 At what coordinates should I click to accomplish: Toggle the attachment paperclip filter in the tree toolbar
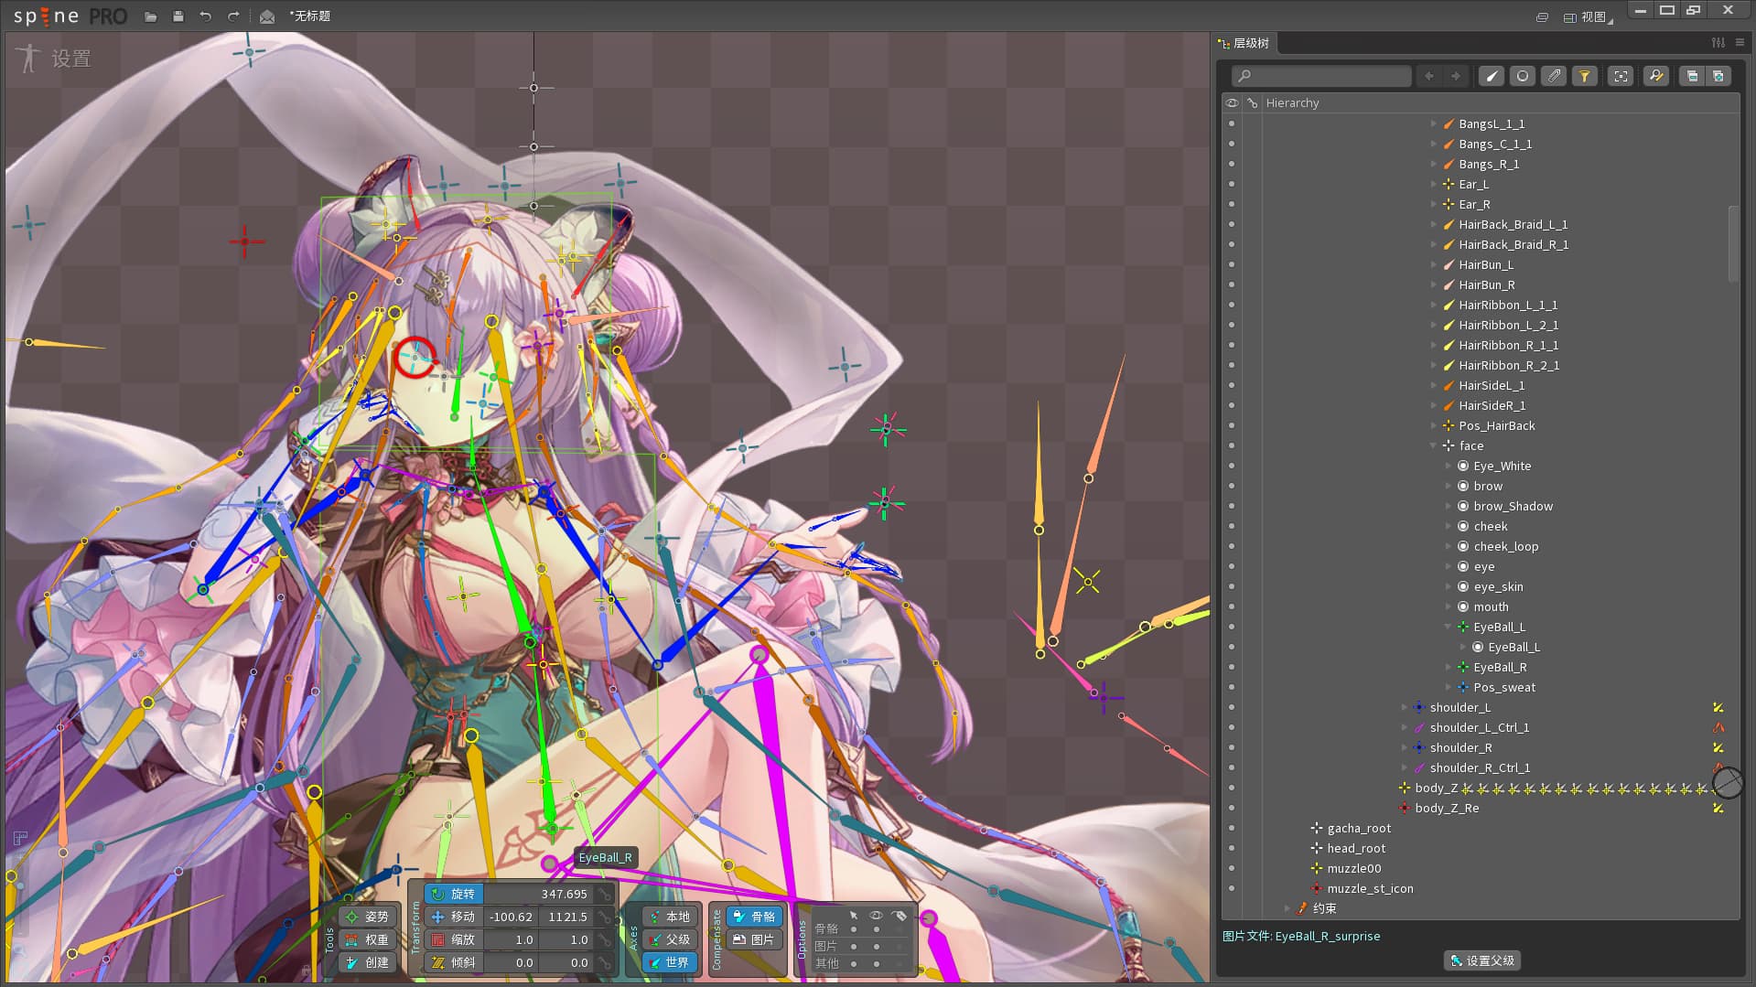coord(1554,76)
